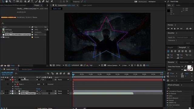
Task: Select the Puppet Pin tool
Action: [x=52, y=1]
